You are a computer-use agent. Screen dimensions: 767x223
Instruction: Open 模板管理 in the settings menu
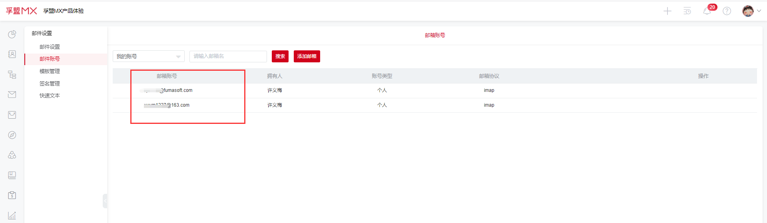tap(50, 71)
